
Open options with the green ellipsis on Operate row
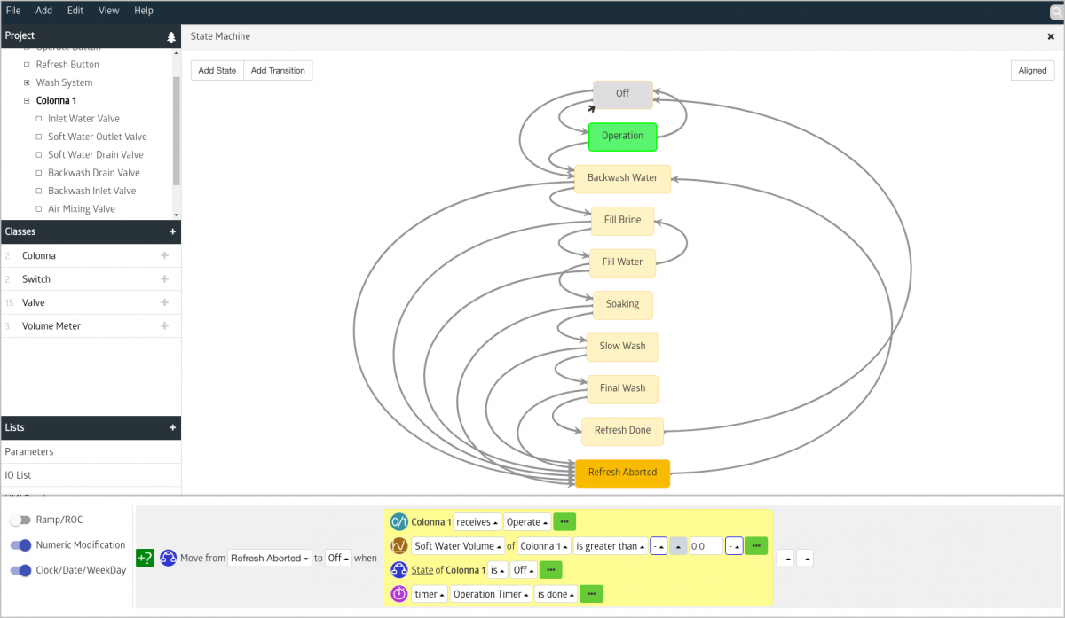[x=564, y=521]
